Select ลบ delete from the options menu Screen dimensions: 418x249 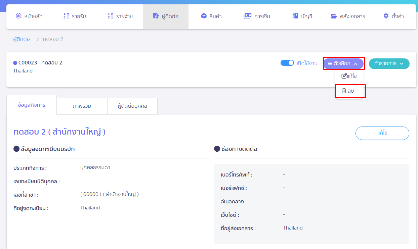[x=348, y=91]
